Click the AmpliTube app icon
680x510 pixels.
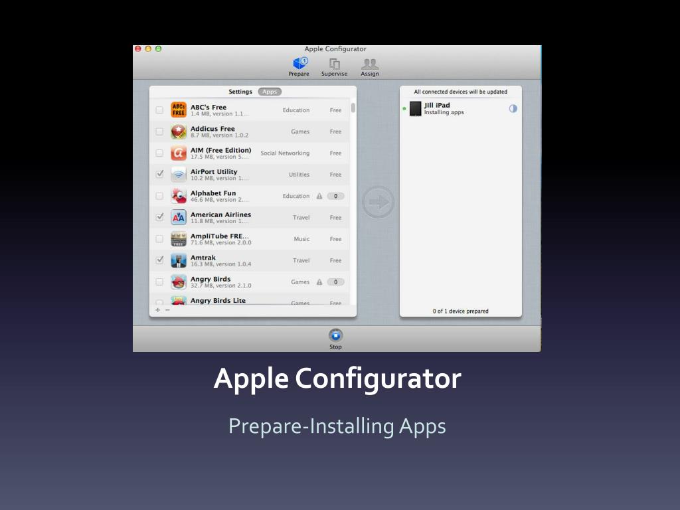[x=179, y=238]
